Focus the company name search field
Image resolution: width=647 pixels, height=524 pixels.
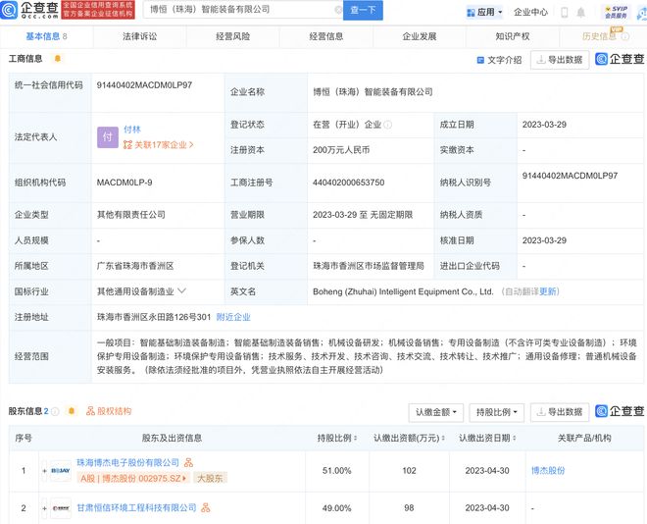click(241, 10)
